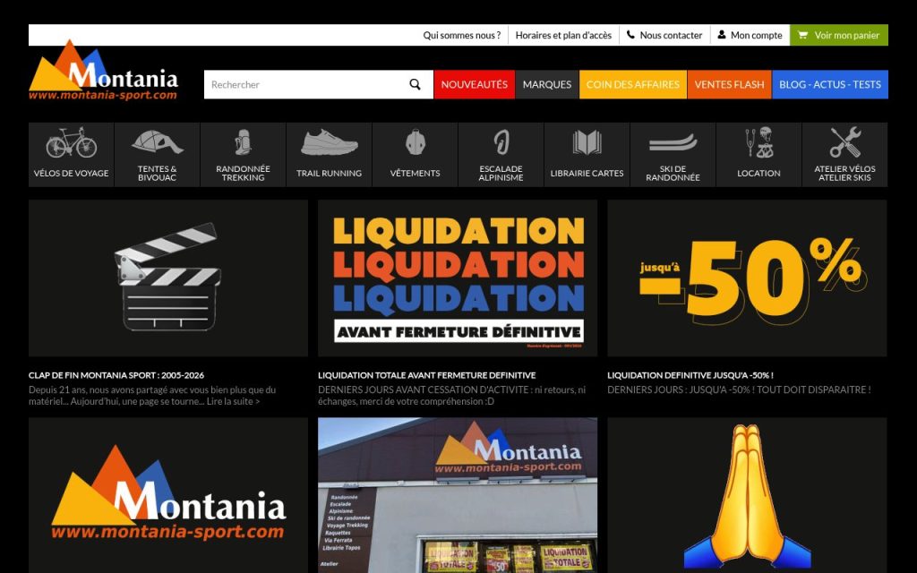The height and width of the screenshot is (573, 917).
Task: Click Voir mon panier button text
Action: (x=847, y=35)
